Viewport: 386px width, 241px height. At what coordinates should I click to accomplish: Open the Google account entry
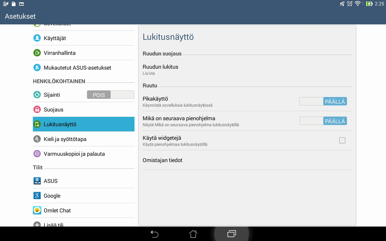(x=84, y=196)
